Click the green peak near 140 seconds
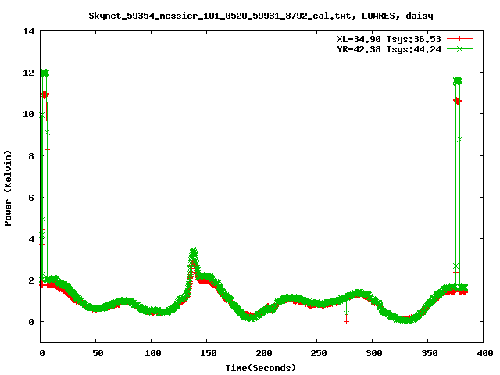The width and height of the screenshot is (500, 375). point(194,253)
